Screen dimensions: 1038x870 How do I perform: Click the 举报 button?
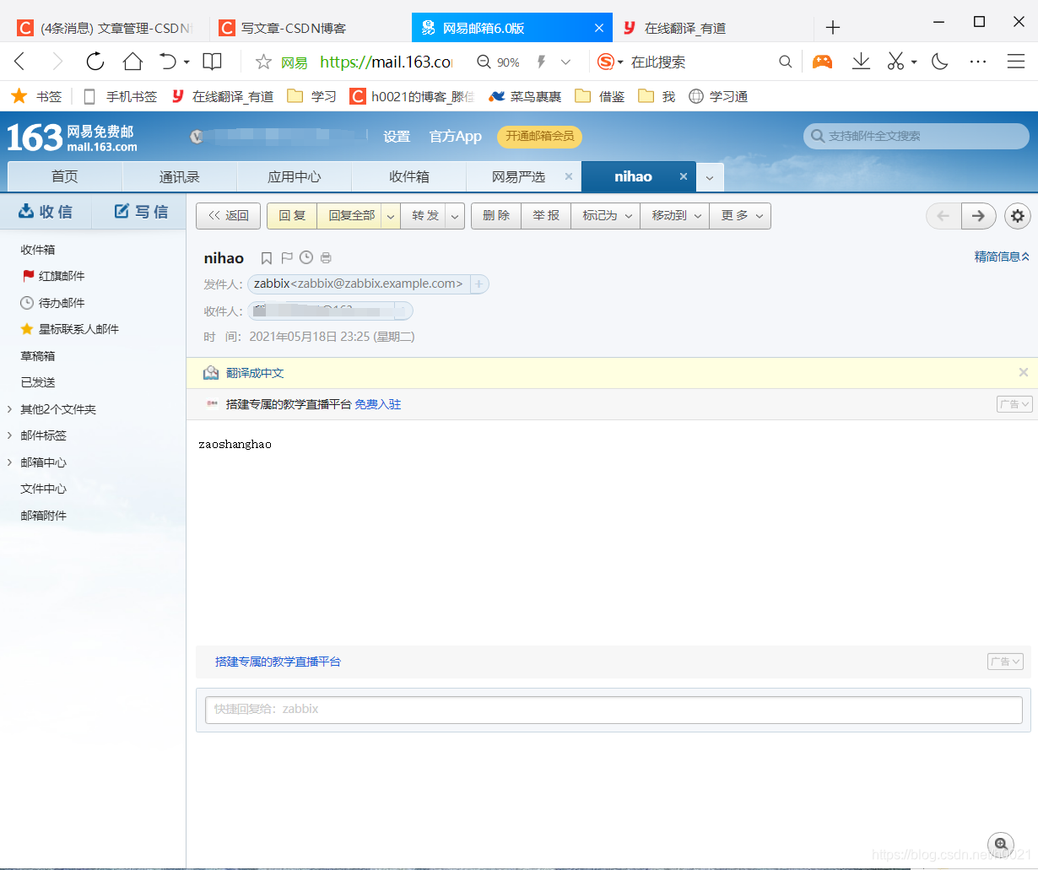point(546,216)
